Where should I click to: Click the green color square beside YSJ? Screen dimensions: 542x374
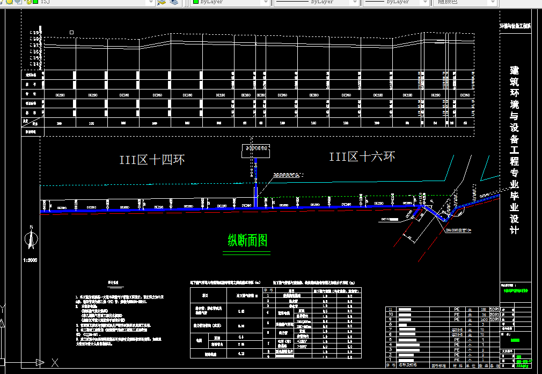(35, 2)
